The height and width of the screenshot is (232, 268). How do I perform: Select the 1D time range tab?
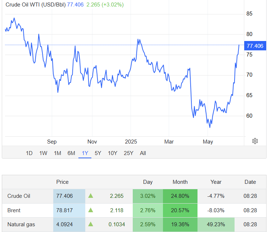(29, 153)
